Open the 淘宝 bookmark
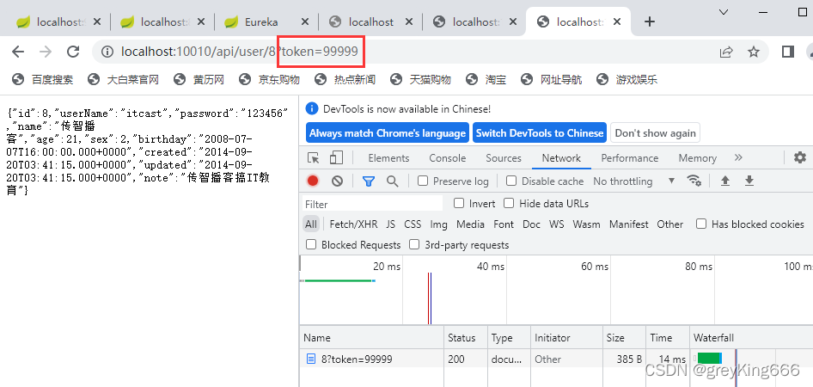Screen dimensions: 813x387 click(486, 79)
